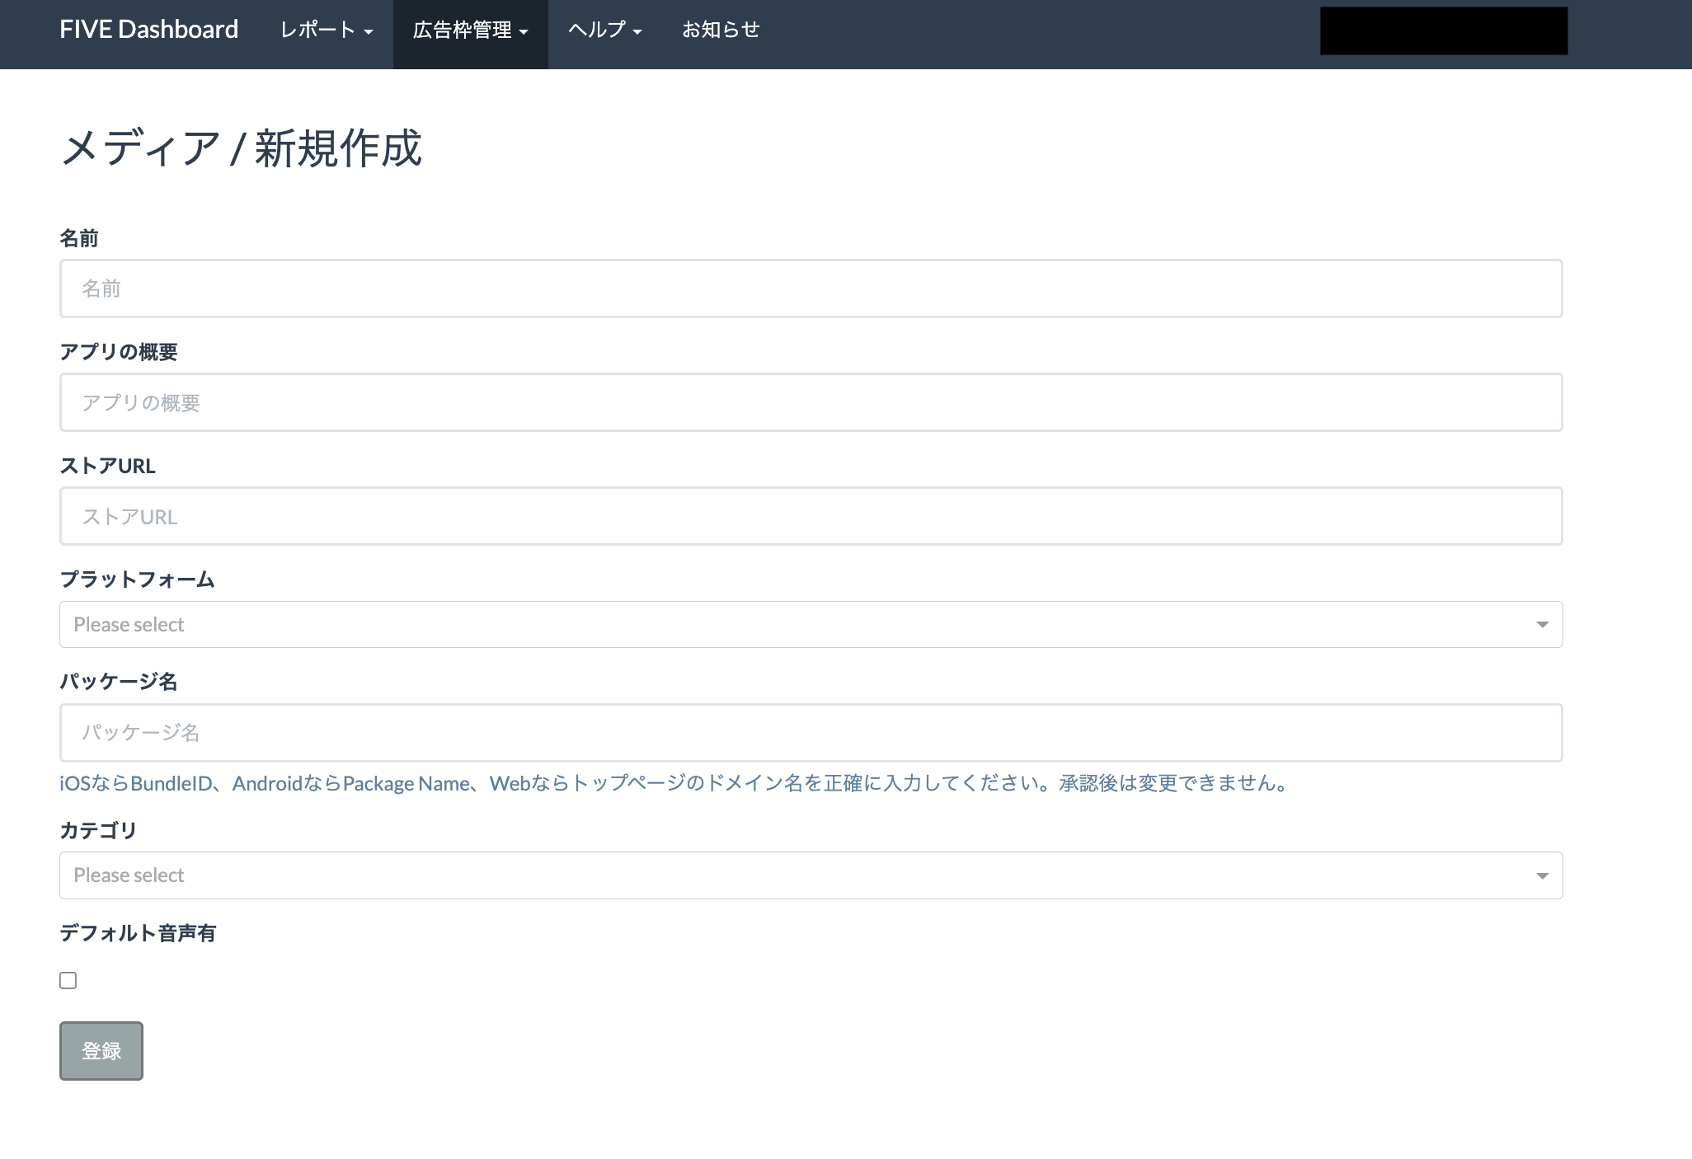Click the プラットフォーム dropdown arrow icon
This screenshot has height=1159, width=1692.
[x=1542, y=625]
